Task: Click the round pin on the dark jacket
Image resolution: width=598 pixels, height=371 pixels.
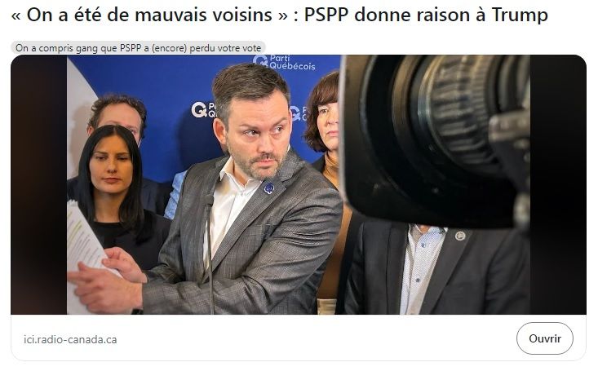Action: 460,236
